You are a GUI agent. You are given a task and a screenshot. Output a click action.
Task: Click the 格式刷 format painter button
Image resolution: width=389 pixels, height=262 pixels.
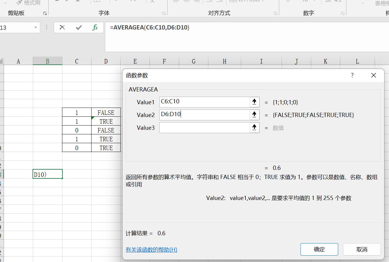pyautogui.click(x=28, y=3)
